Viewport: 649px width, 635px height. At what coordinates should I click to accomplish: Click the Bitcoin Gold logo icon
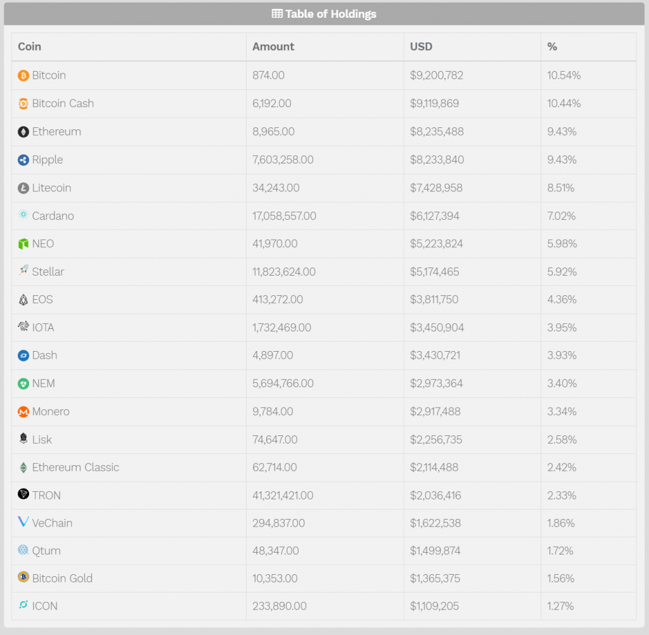tap(23, 577)
